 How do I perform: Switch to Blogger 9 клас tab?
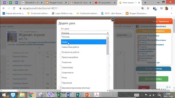click(56, 3)
